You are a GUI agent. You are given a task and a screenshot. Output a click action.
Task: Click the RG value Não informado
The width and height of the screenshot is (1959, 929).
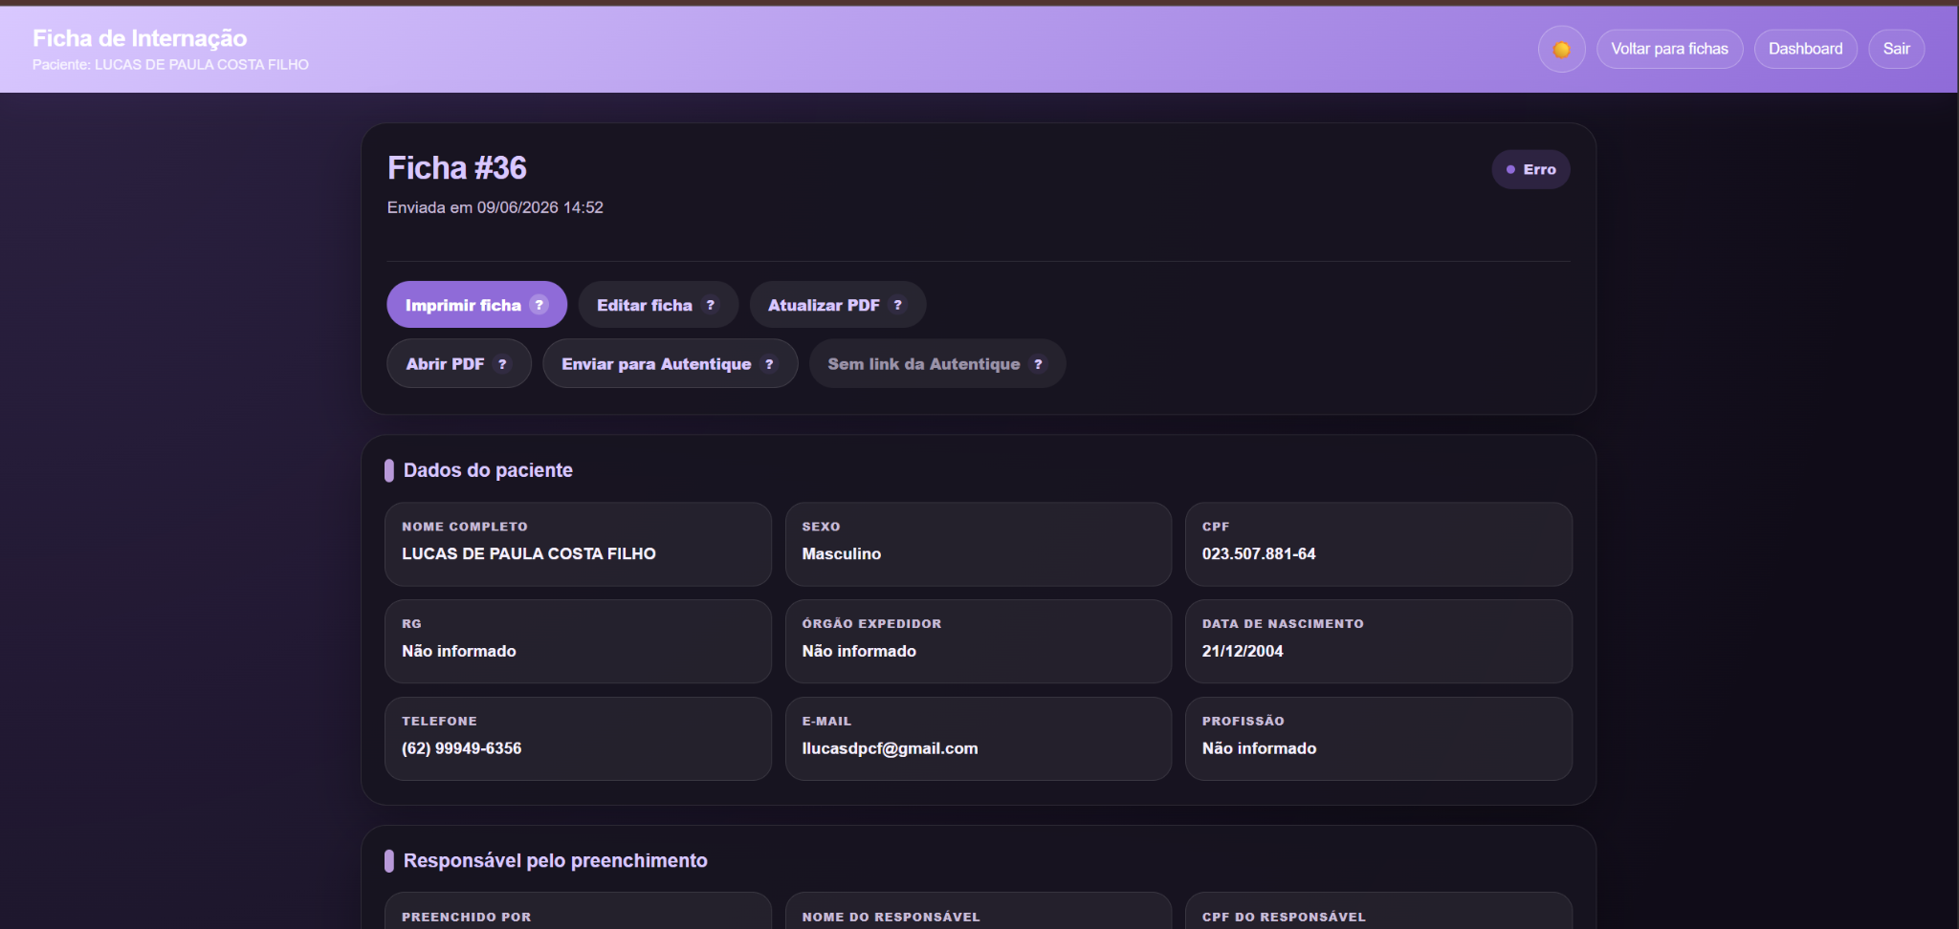point(459,651)
